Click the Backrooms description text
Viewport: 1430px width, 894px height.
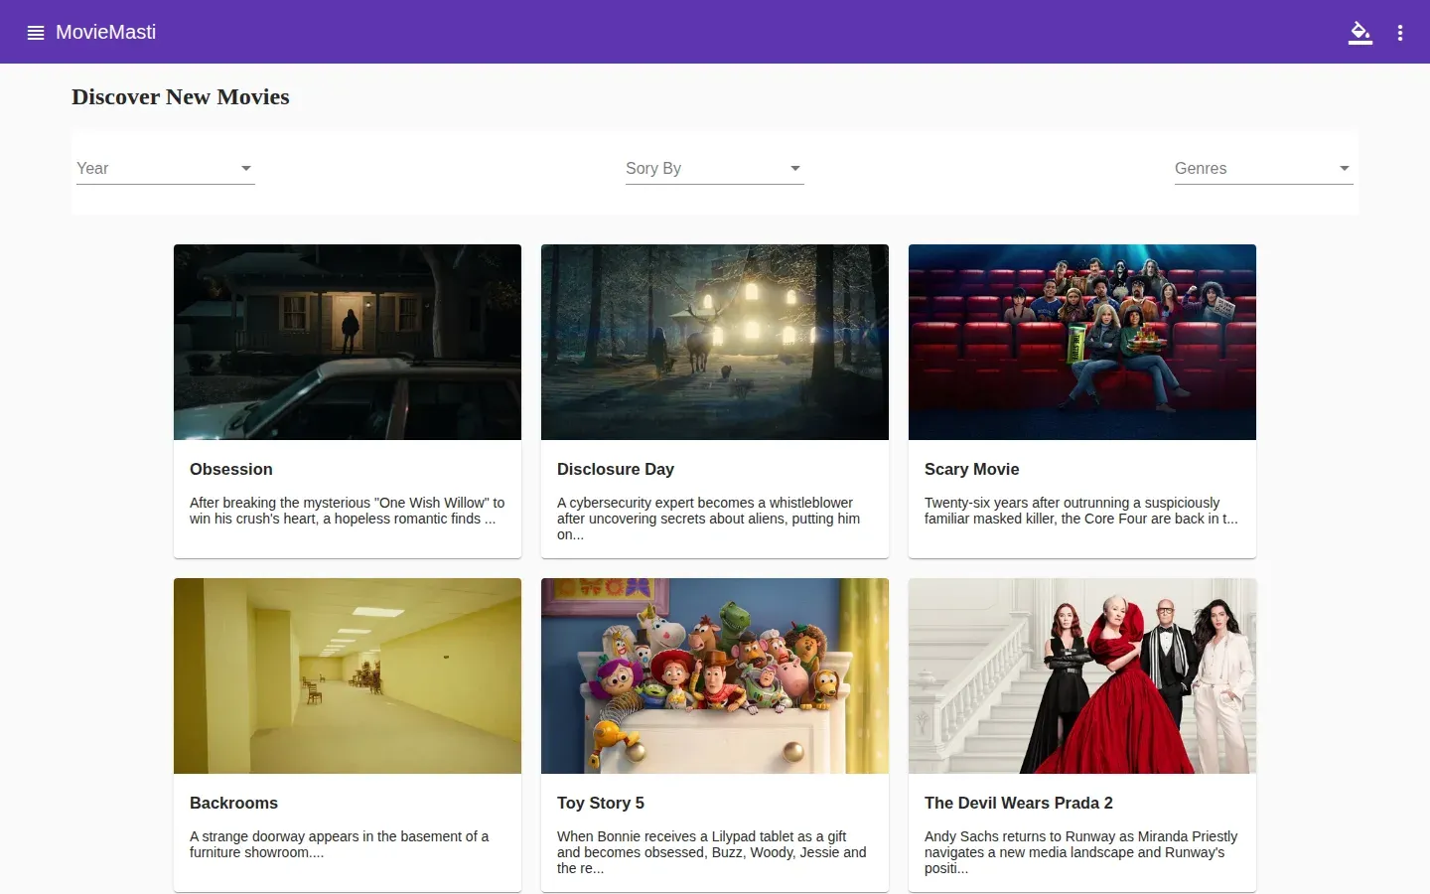coord(340,844)
